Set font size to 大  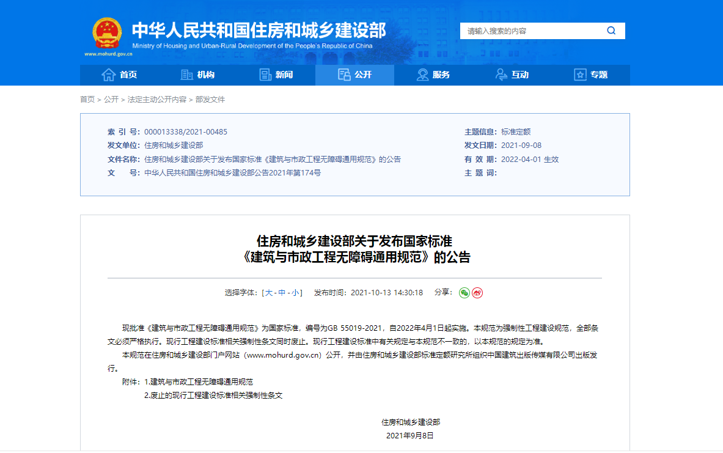point(268,293)
